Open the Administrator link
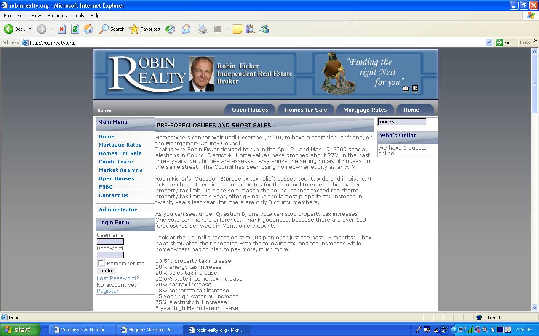 118,210
